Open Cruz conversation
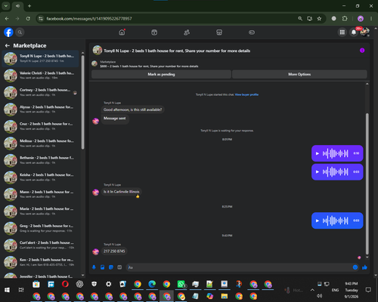The height and width of the screenshot is (302, 378). 40,126
